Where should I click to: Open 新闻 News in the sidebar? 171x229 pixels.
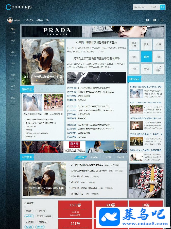13,76
